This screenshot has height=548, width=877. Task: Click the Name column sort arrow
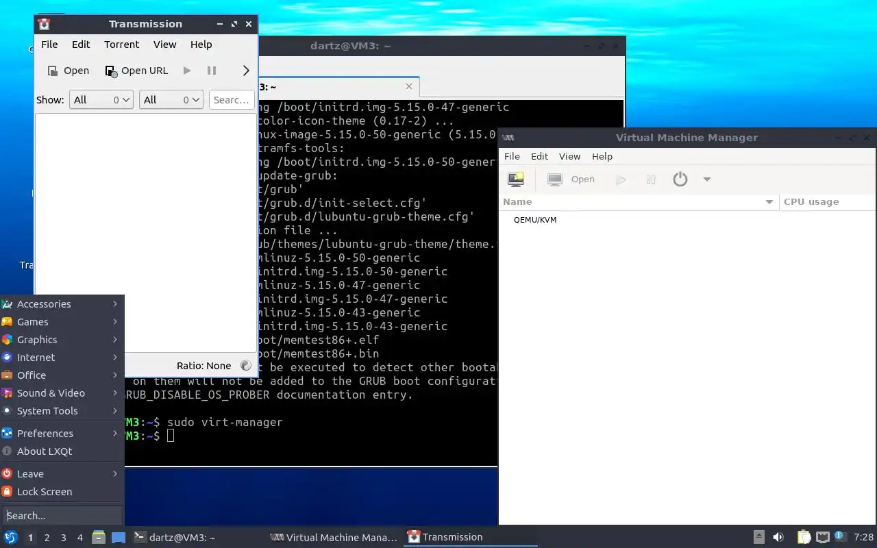point(769,202)
